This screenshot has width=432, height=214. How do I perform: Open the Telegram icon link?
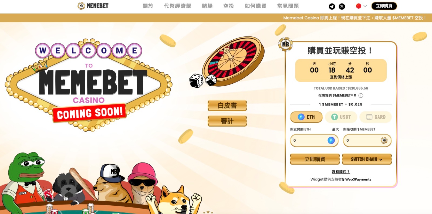tap(332, 6)
